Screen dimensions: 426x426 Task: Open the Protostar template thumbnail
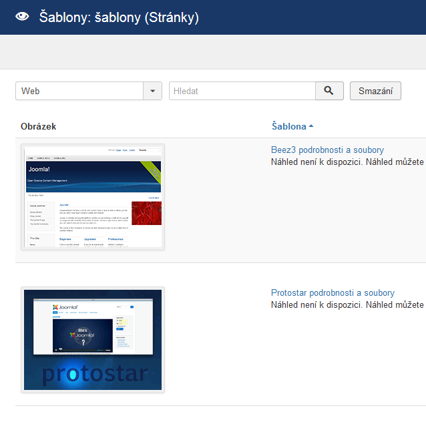click(x=93, y=339)
